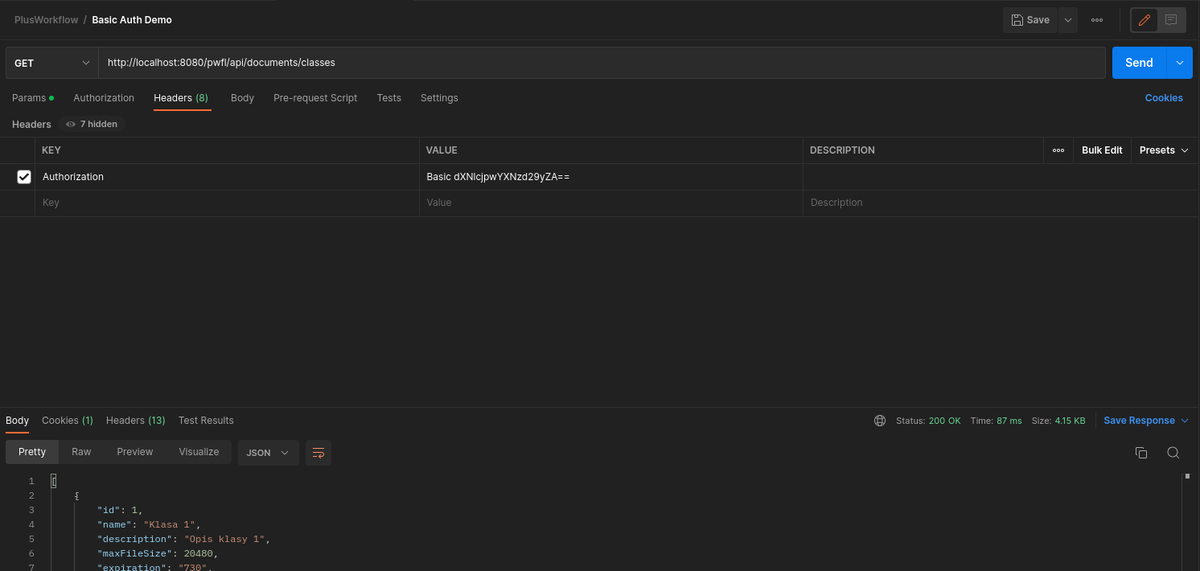Open the Pre-request Script tab
Viewport: 1200px width, 571px height.
tap(315, 98)
